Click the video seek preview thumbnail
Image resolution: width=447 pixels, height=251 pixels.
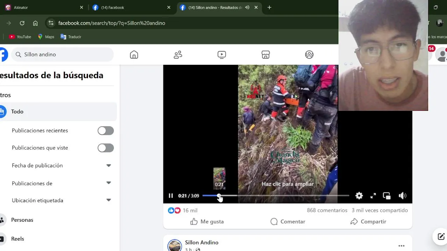click(x=219, y=178)
